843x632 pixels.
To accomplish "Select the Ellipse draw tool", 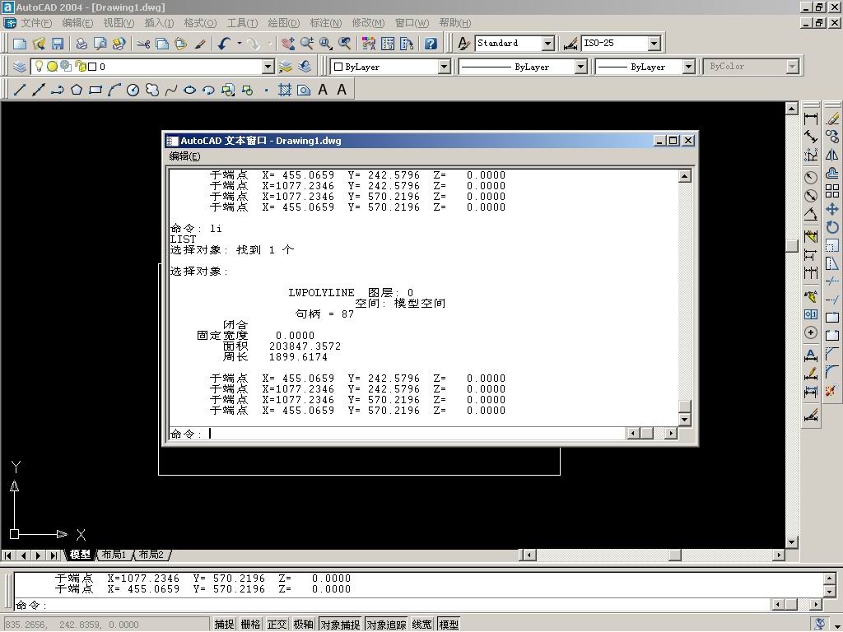I will click(190, 90).
